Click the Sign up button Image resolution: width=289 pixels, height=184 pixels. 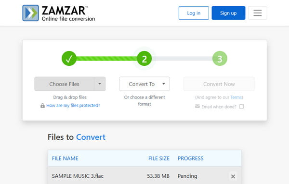coord(228,13)
